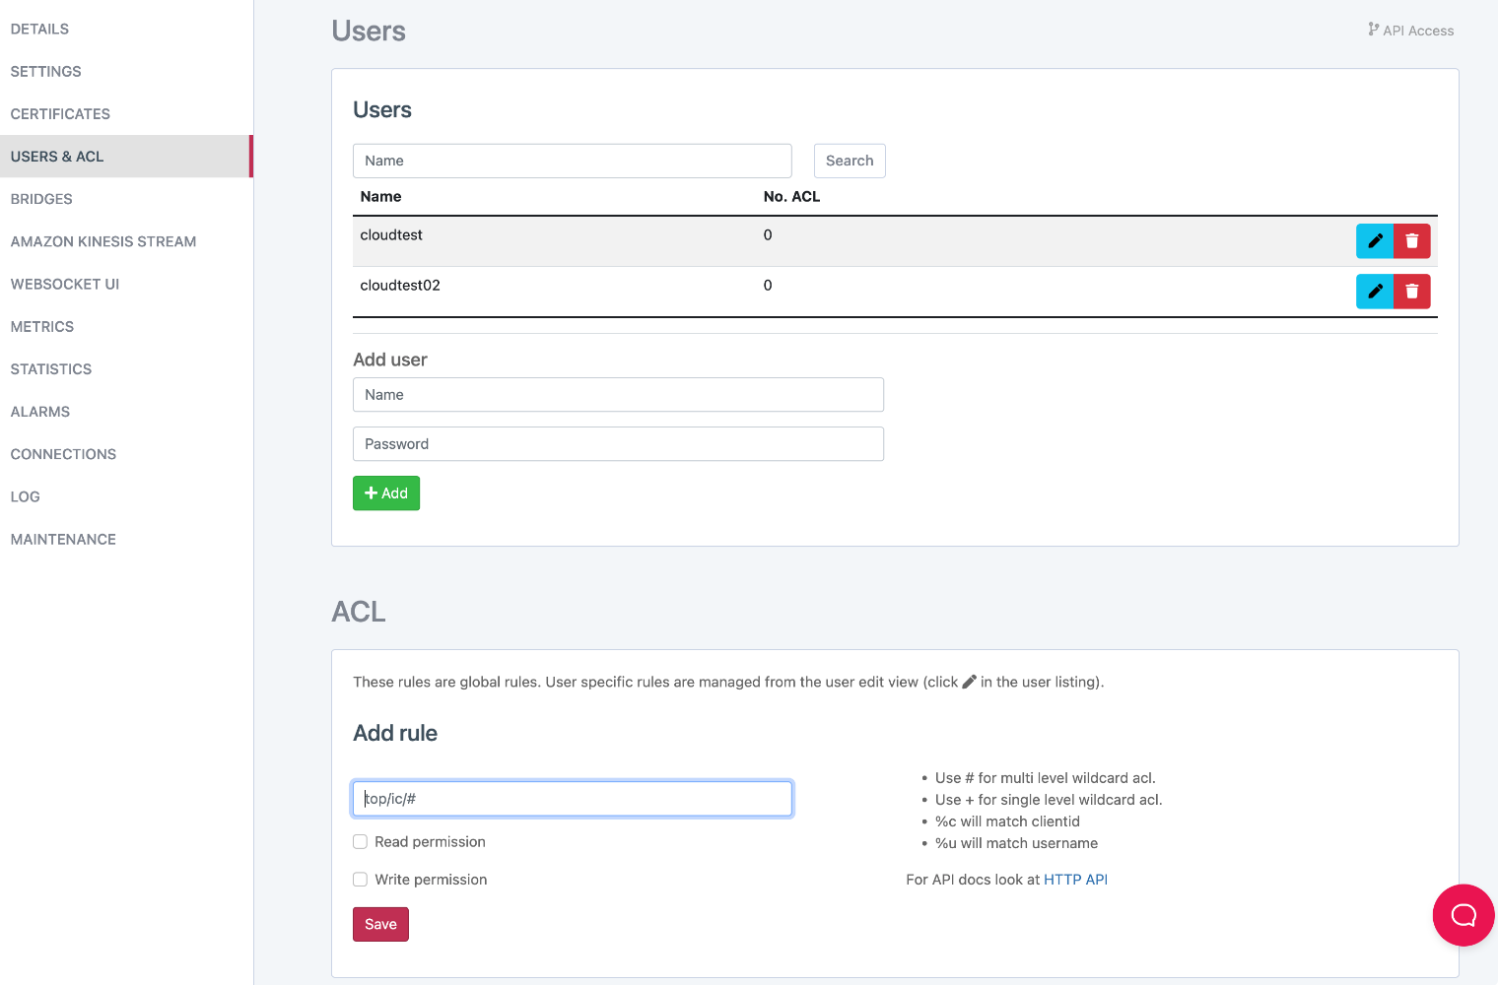Edit the cloudtest02 user

click(1375, 292)
